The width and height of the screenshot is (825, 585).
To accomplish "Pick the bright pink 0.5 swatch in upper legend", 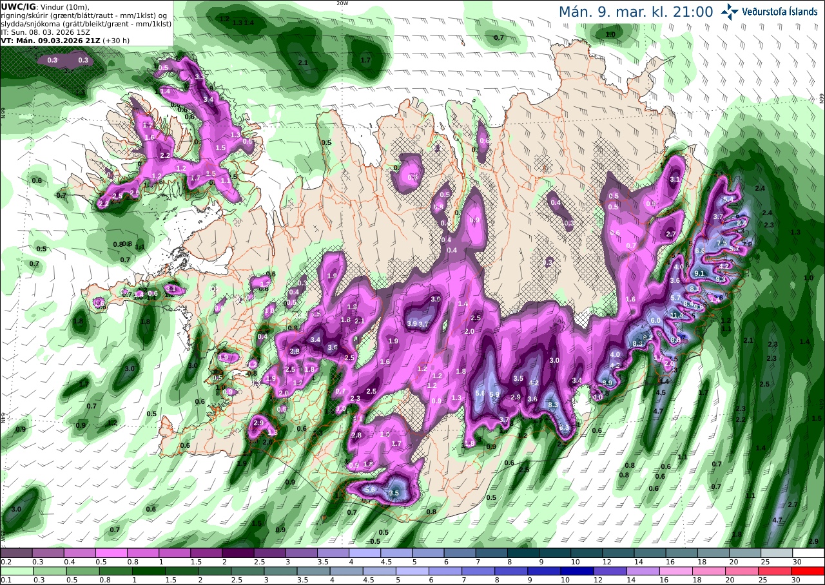I will click(111, 553).
